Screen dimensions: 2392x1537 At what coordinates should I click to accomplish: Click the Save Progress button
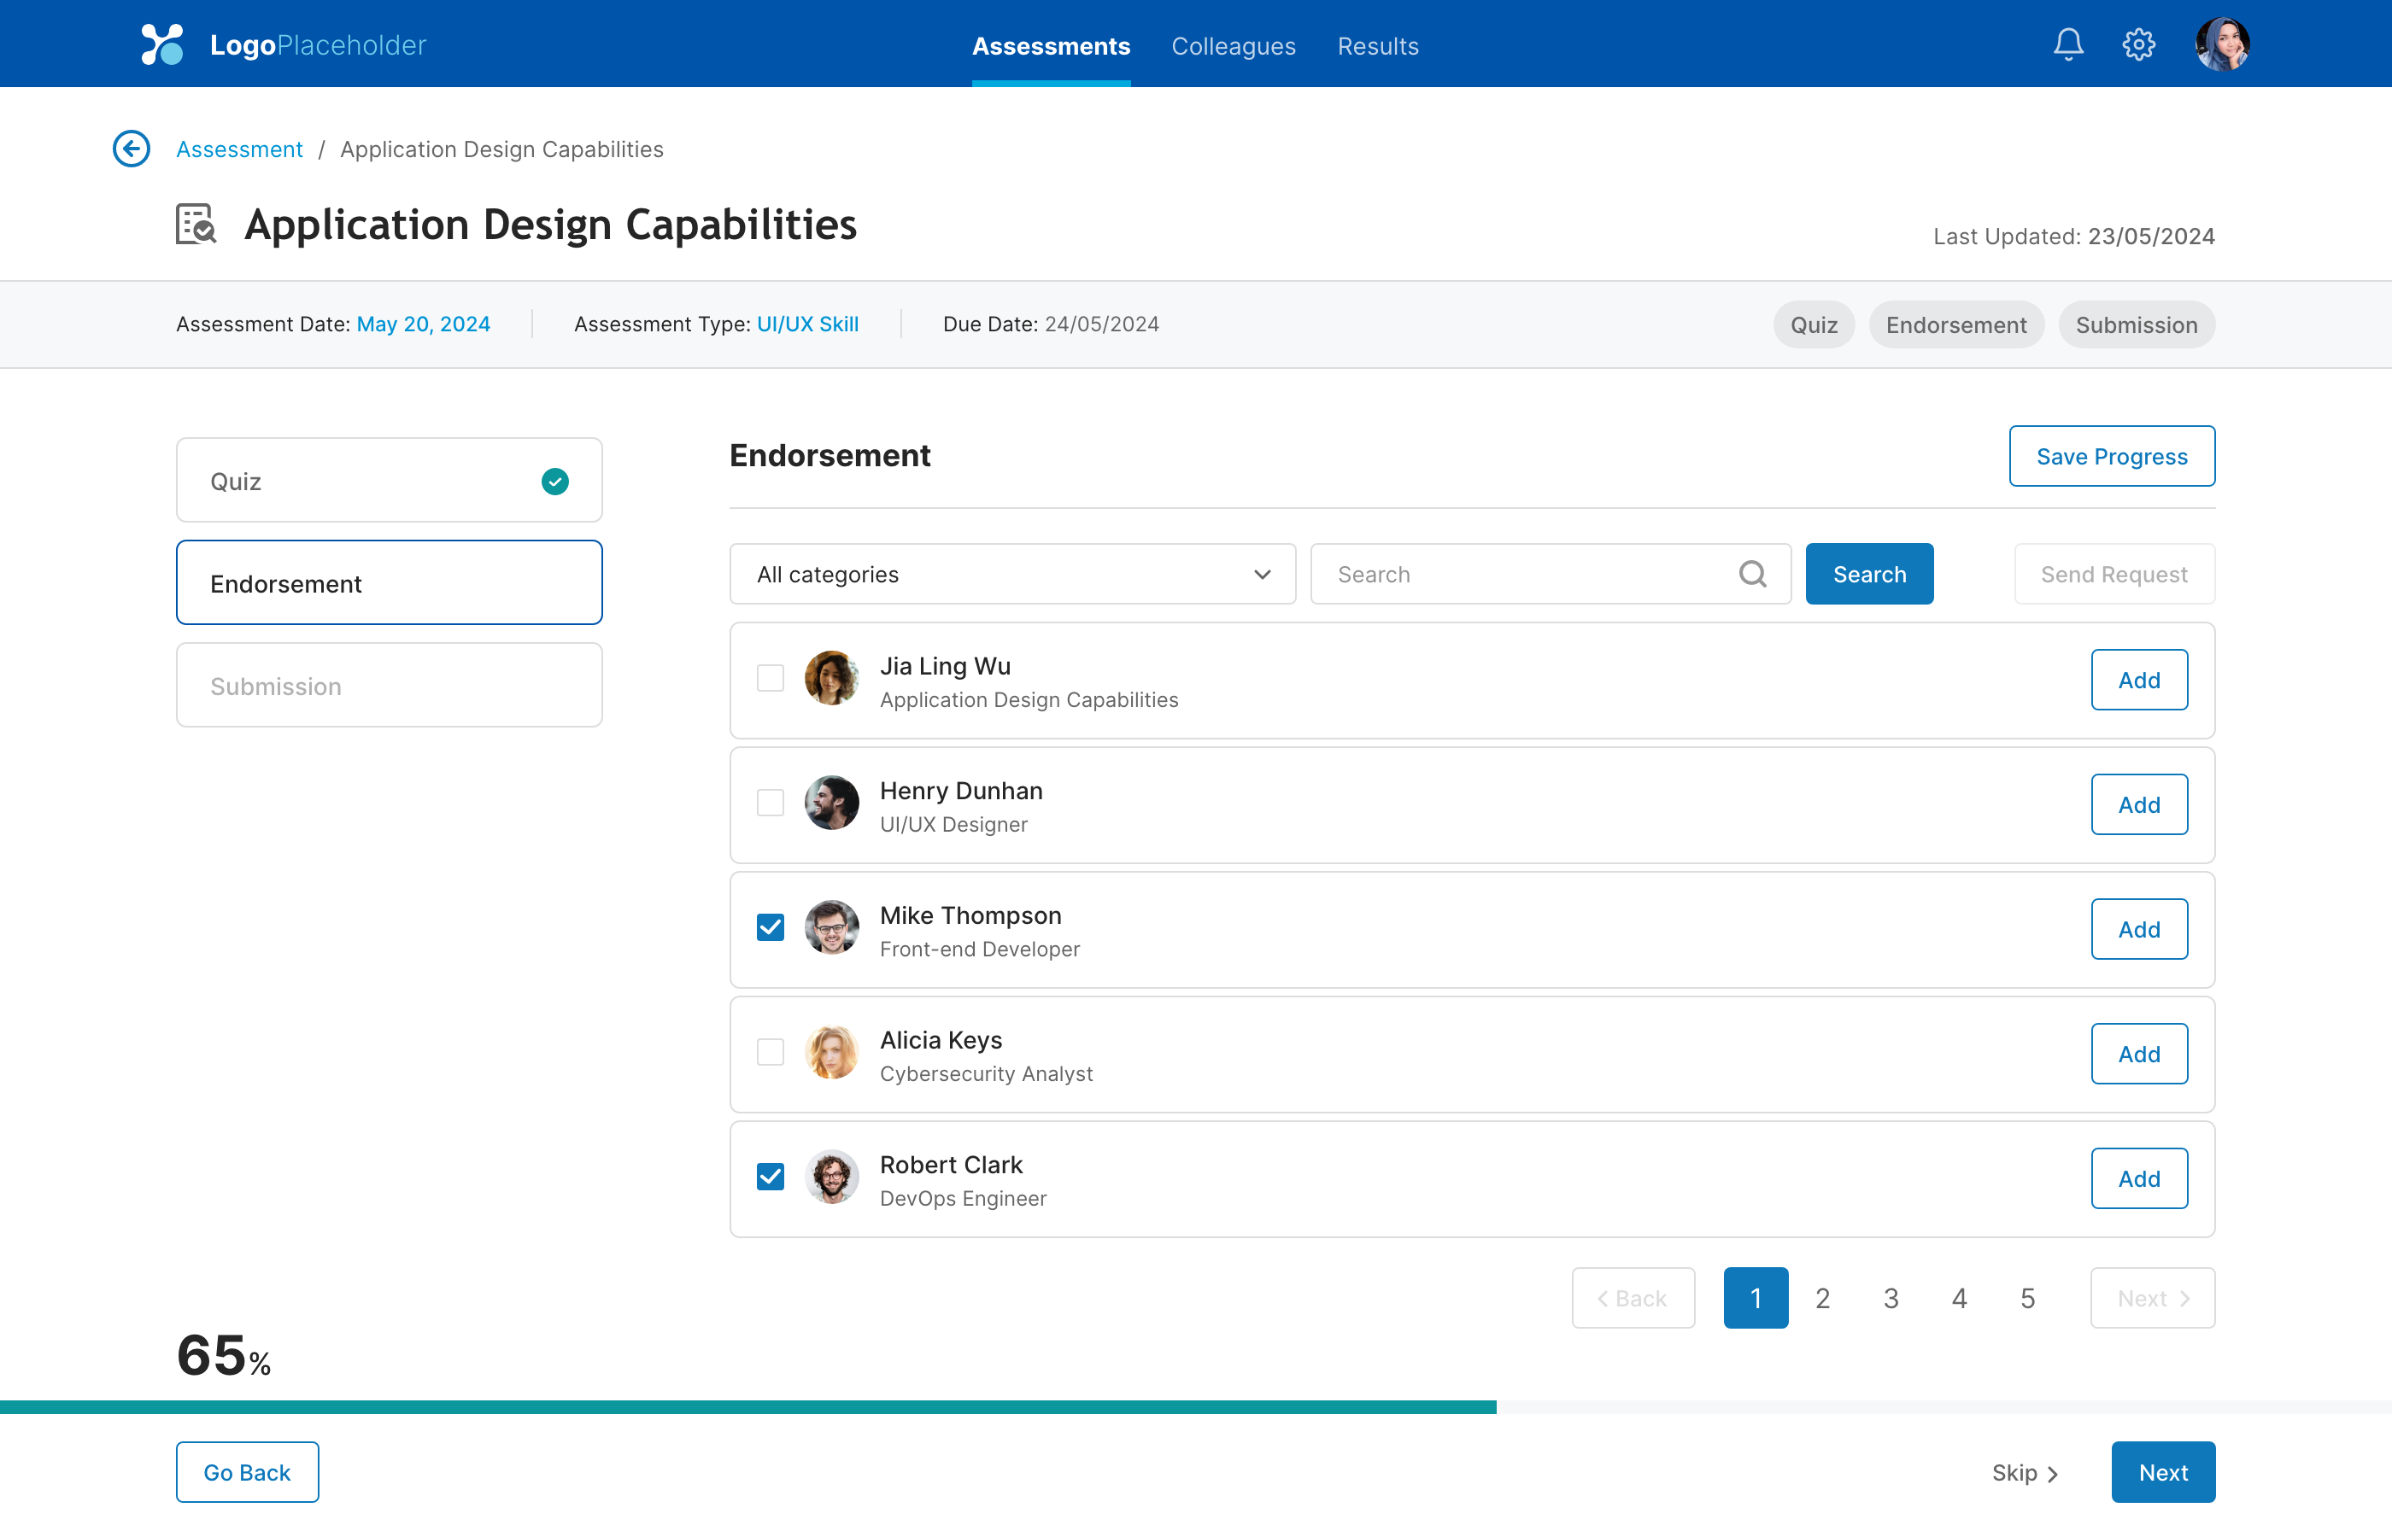[x=2112, y=456]
